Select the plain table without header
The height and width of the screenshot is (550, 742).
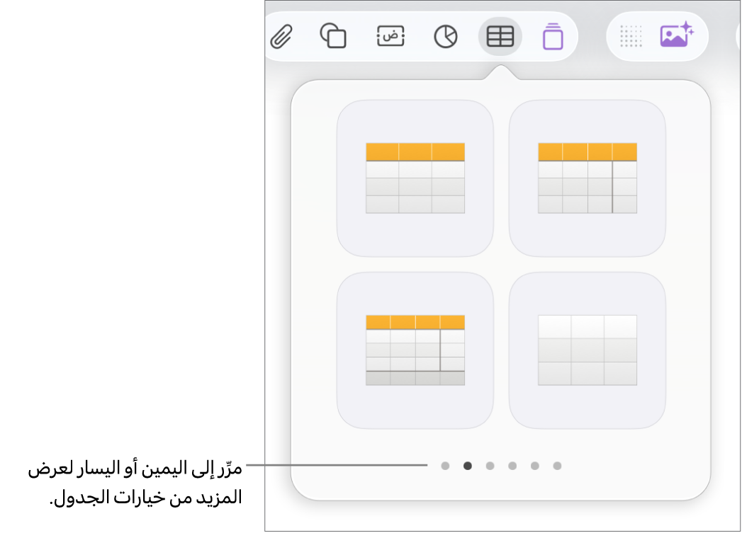tap(588, 350)
